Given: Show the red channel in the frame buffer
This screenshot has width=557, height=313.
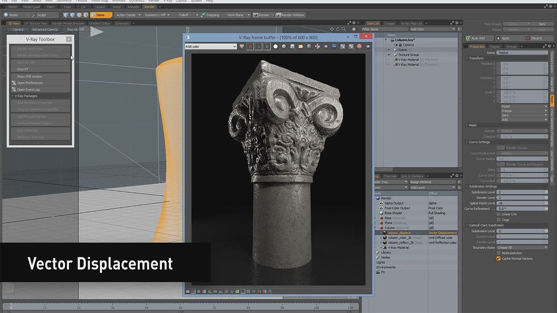Looking at the screenshot, I should (250, 46).
